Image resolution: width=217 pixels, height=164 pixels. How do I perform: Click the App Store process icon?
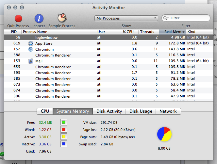tap(31, 43)
